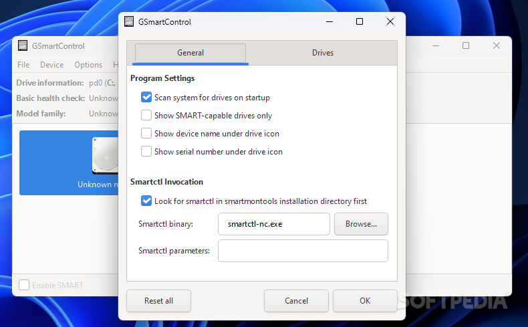Maximize the preferences dialog window

click(x=360, y=21)
